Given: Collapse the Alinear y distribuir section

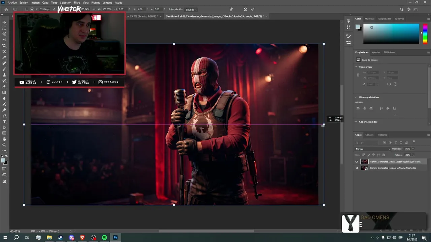Looking at the screenshot, I should coord(356,97).
